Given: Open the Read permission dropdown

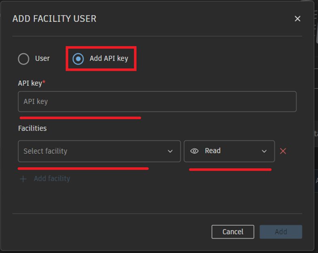Looking at the screenshot, I should coord(229,151).
